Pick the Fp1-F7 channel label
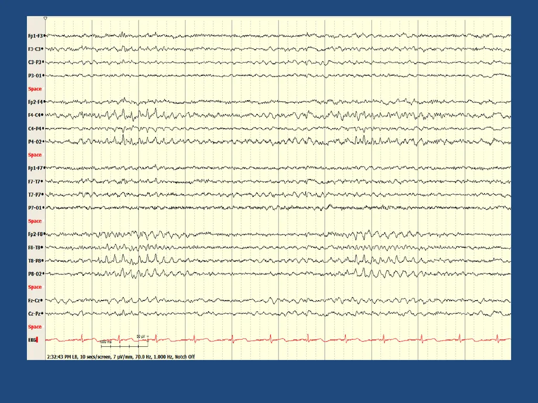Image resolution: width=538 pixels, height=403 pixels. click(35, 168)
